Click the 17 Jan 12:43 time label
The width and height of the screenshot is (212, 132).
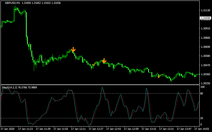point(113,129)
